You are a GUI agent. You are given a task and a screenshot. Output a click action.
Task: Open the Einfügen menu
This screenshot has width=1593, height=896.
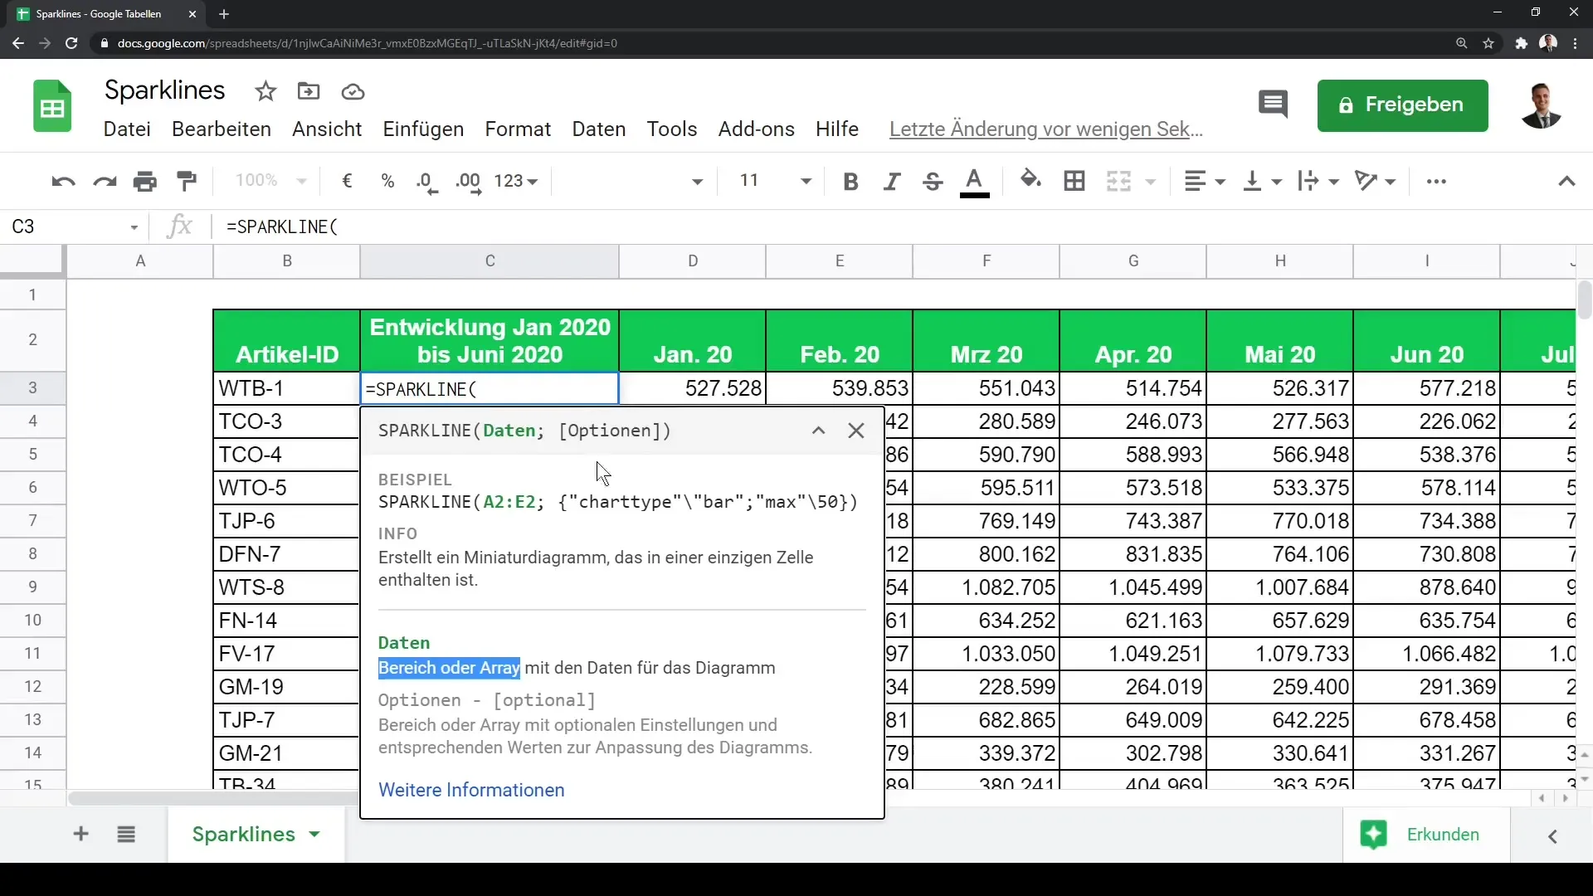tap(423, 129)
